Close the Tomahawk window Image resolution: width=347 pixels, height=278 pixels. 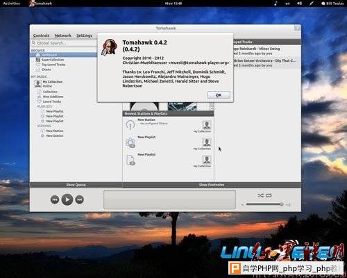(x=298, y=28)
